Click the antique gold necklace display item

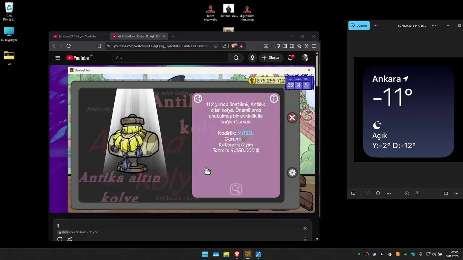pyautogui.click(x=133, y=144)
